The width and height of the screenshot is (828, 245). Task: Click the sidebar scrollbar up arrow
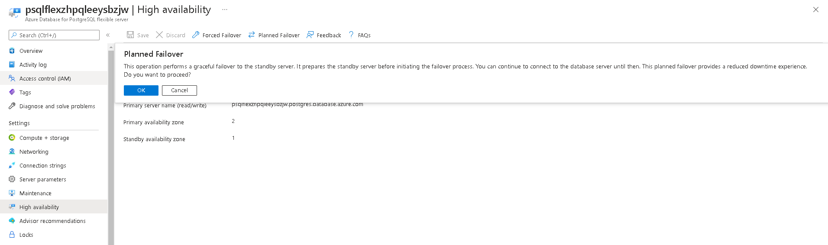111,47
